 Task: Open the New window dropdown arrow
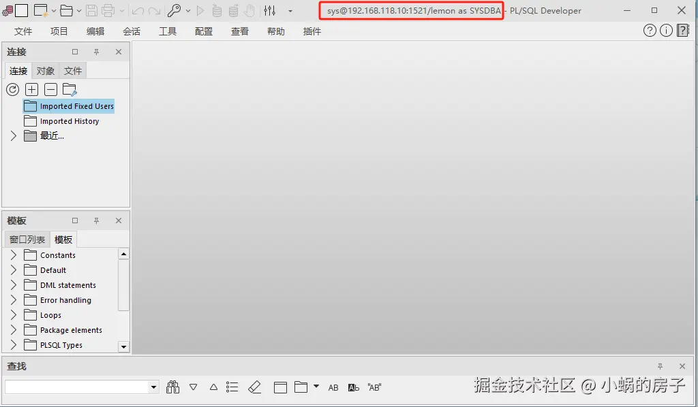tap(54, 11)
